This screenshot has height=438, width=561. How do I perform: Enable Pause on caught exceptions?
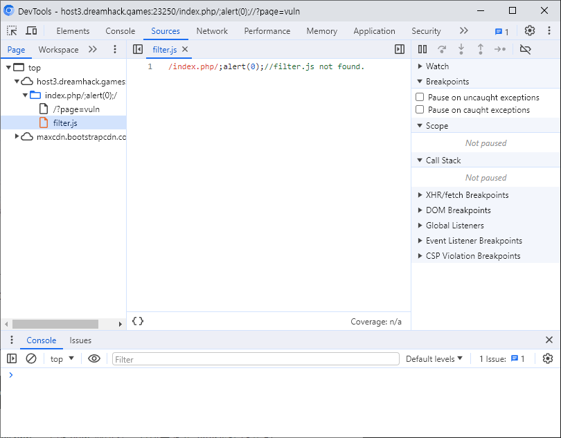420,110
